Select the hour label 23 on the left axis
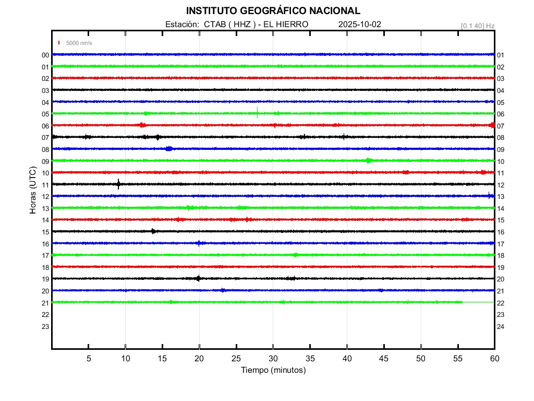 point(45,326)
